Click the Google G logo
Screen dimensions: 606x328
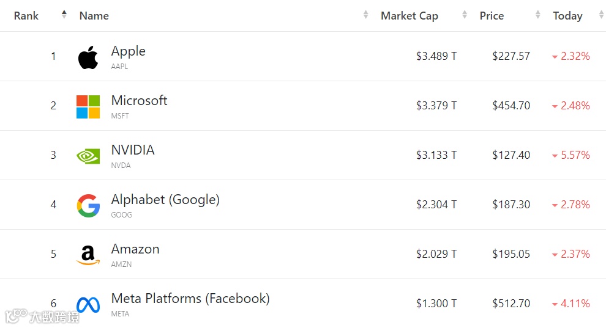coord(88,206)
